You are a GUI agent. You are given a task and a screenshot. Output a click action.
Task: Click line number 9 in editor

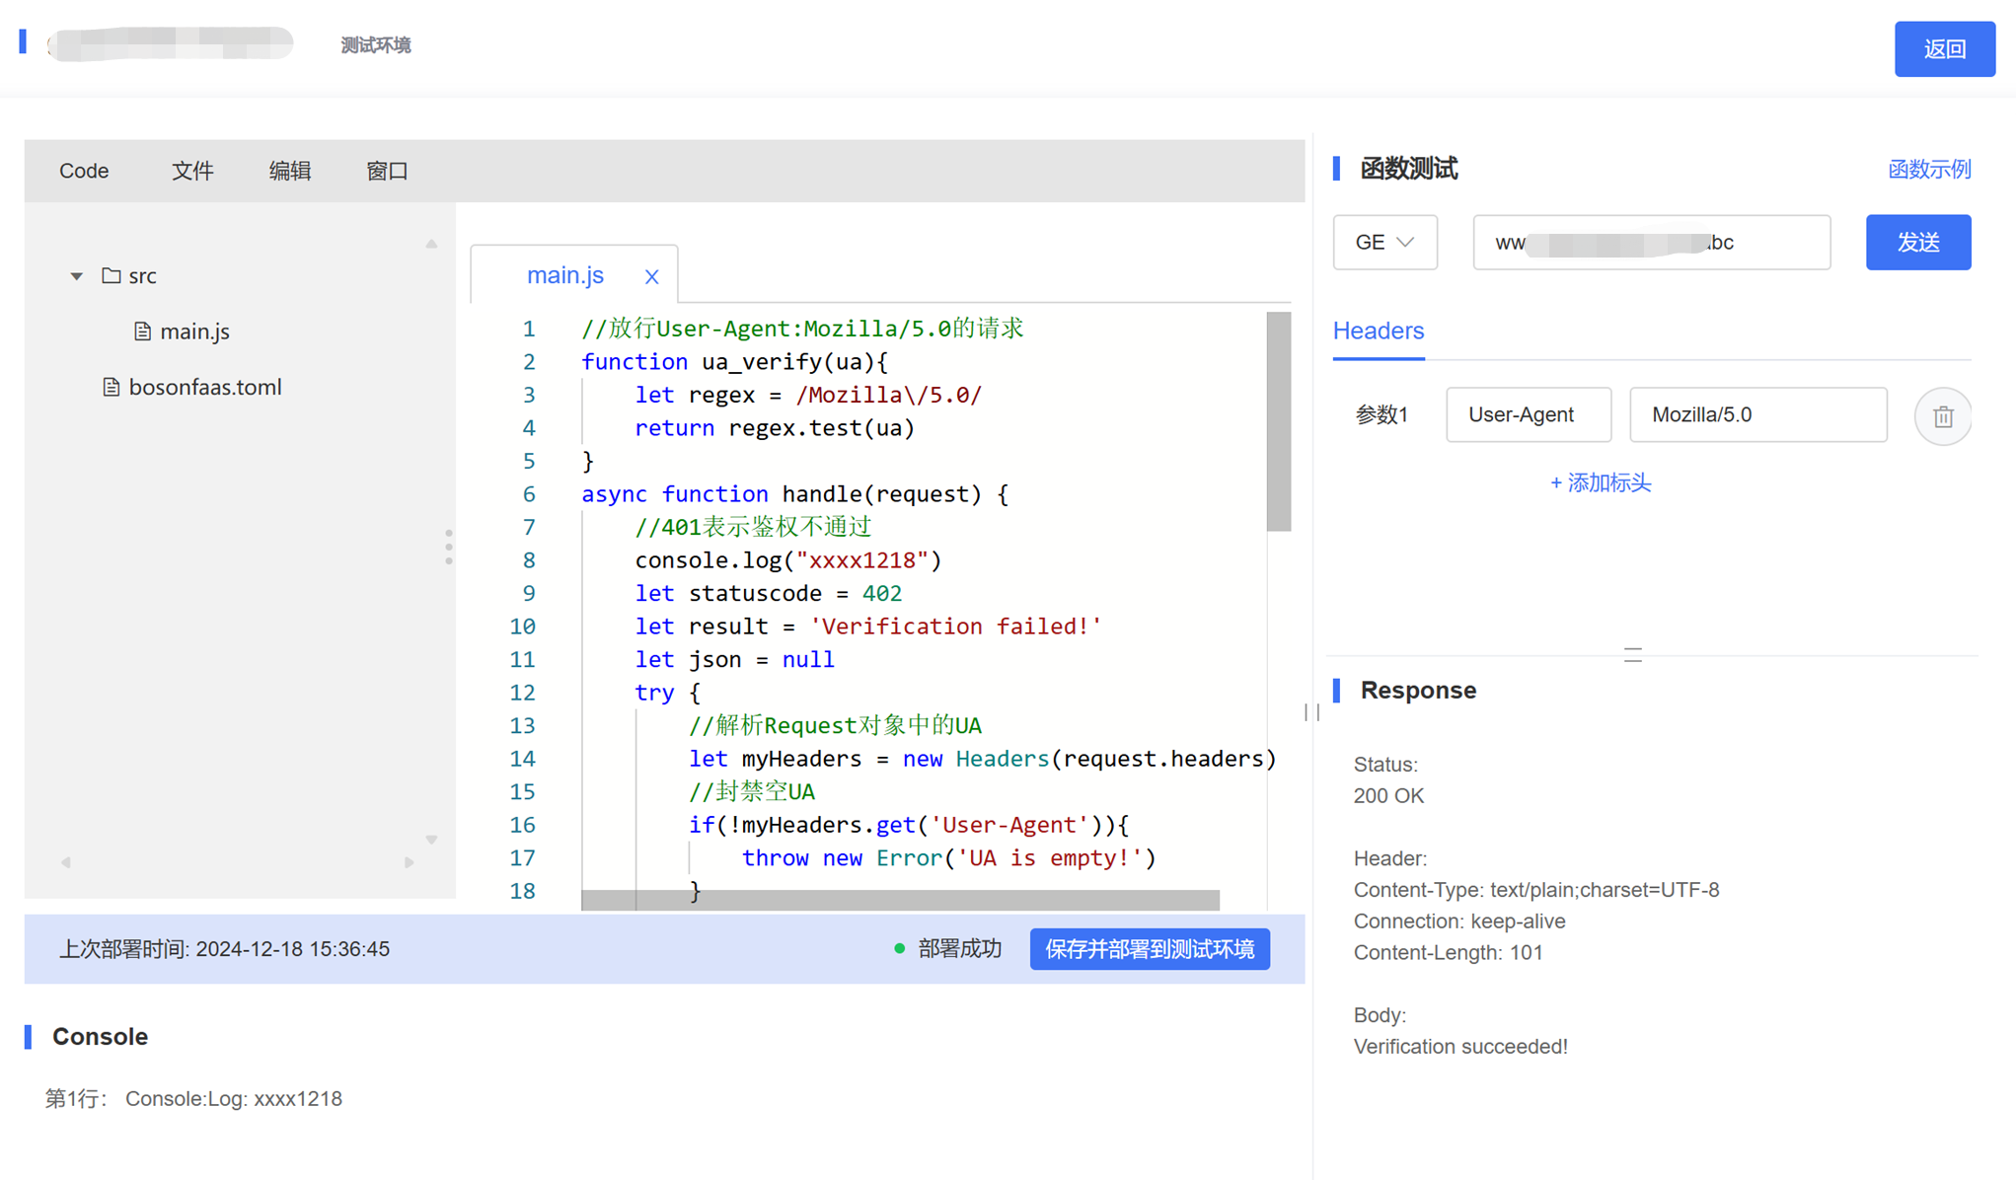click(529, 594)
